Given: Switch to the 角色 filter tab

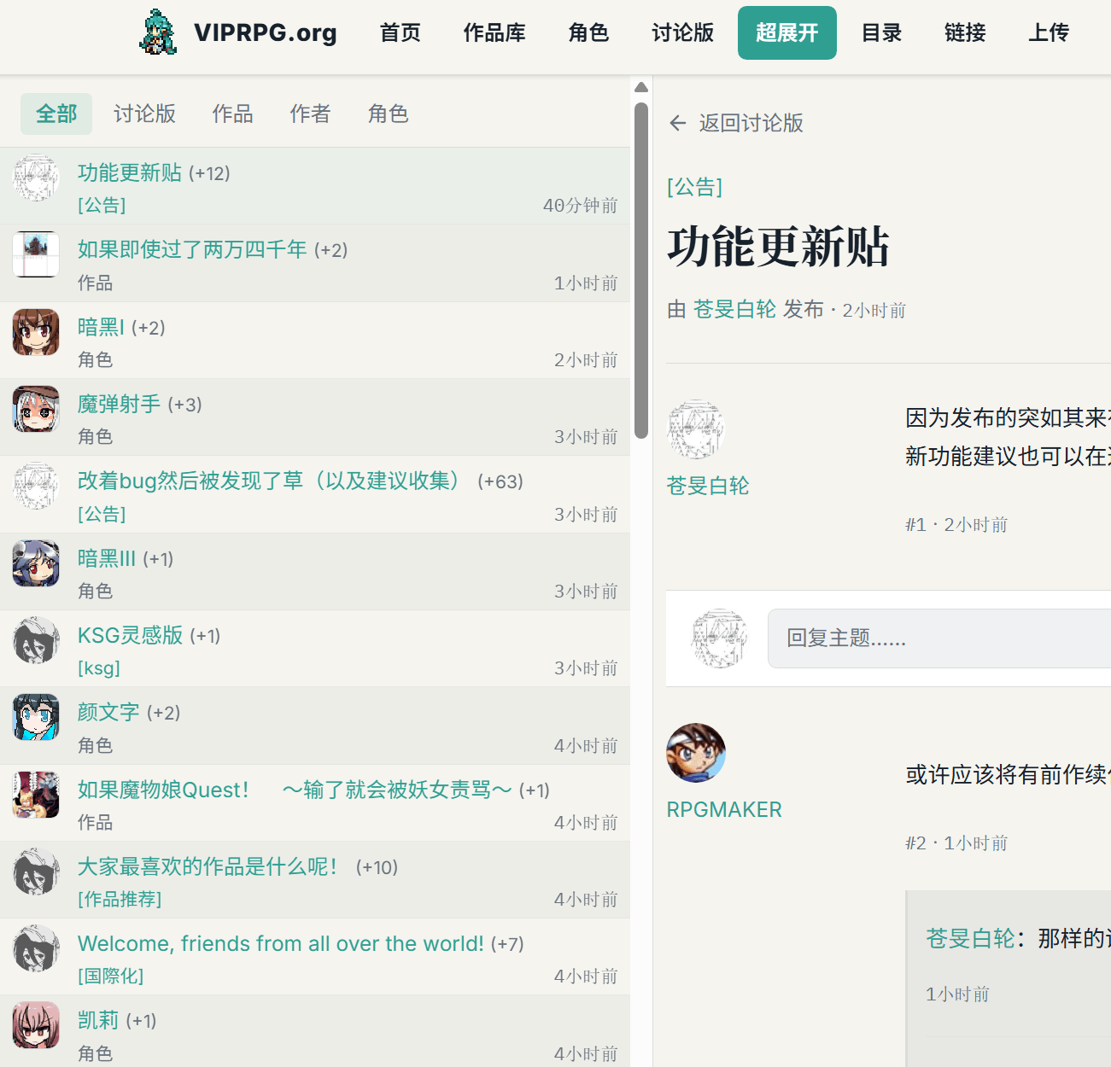Looking at the screenshot, I should pos(388,114).
